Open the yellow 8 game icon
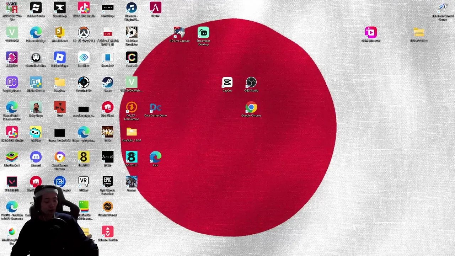 tap(84, 157)
